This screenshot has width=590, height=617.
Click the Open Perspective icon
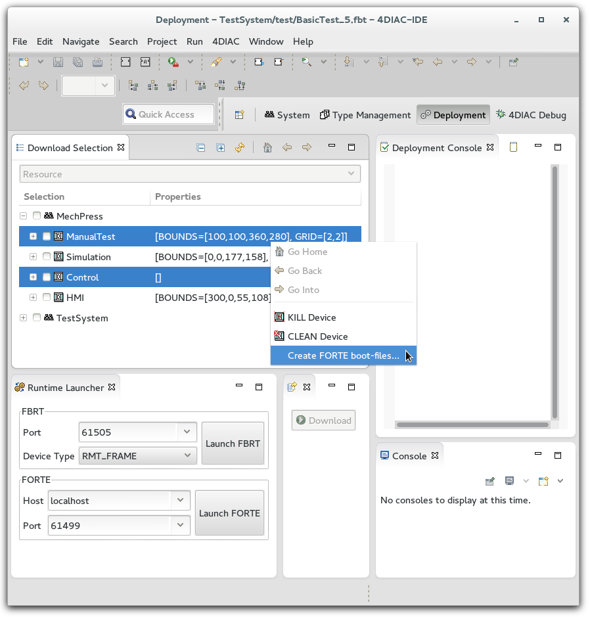[x=240, y=115]
